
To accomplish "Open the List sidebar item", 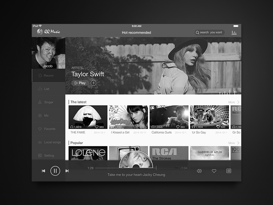I will click(x=48, y=89).
